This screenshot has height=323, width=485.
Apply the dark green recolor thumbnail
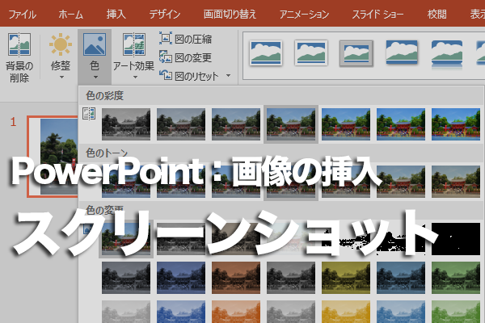click(x=456, y=278)
